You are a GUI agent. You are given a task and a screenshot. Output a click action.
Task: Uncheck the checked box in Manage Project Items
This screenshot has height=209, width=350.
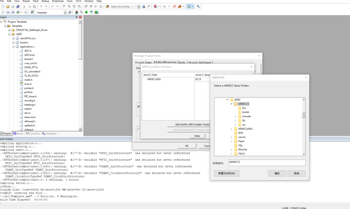click(x=139, y=106)
